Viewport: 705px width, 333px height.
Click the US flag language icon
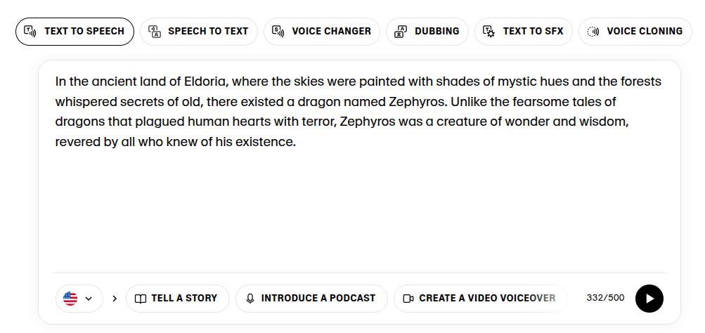coord(70,299)
